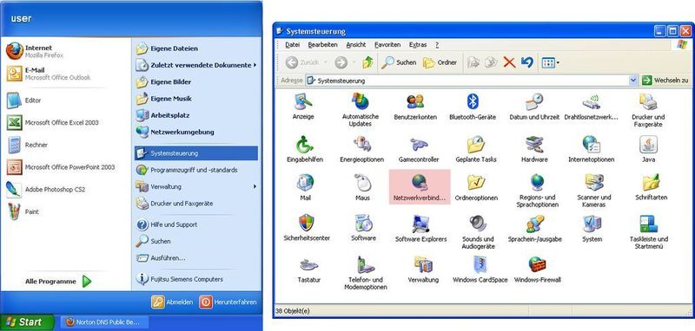Open Hardware icon
This screenshot has height=331, width=695.
point(534,149)
